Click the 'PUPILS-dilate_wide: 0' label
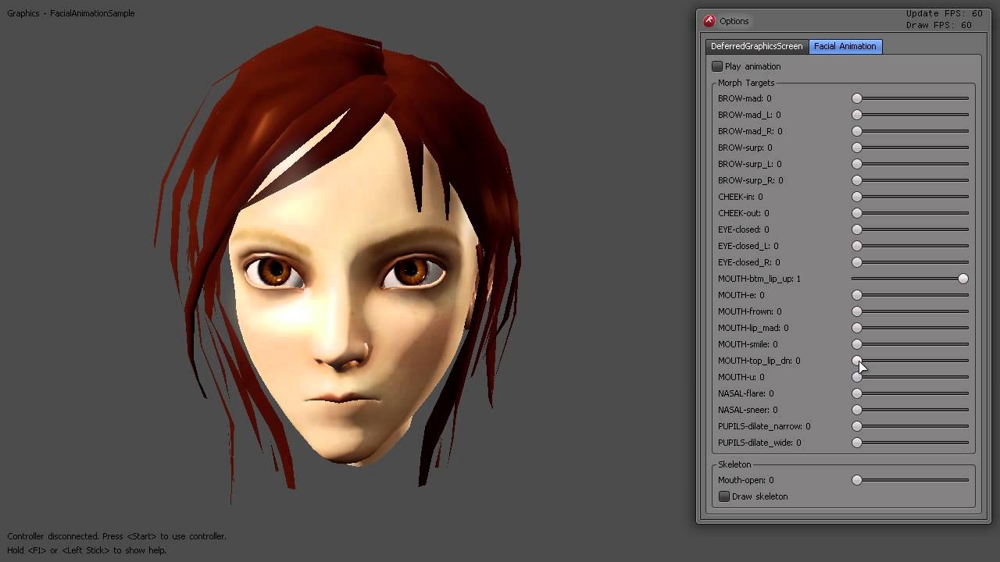This screenshot has height=562, width=1000. point(759,443)
